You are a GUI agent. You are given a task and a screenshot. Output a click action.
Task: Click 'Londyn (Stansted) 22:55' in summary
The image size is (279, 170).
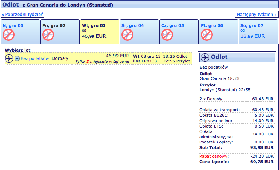225,90
